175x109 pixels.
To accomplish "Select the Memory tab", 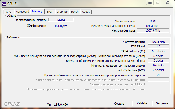I will 37,11.
